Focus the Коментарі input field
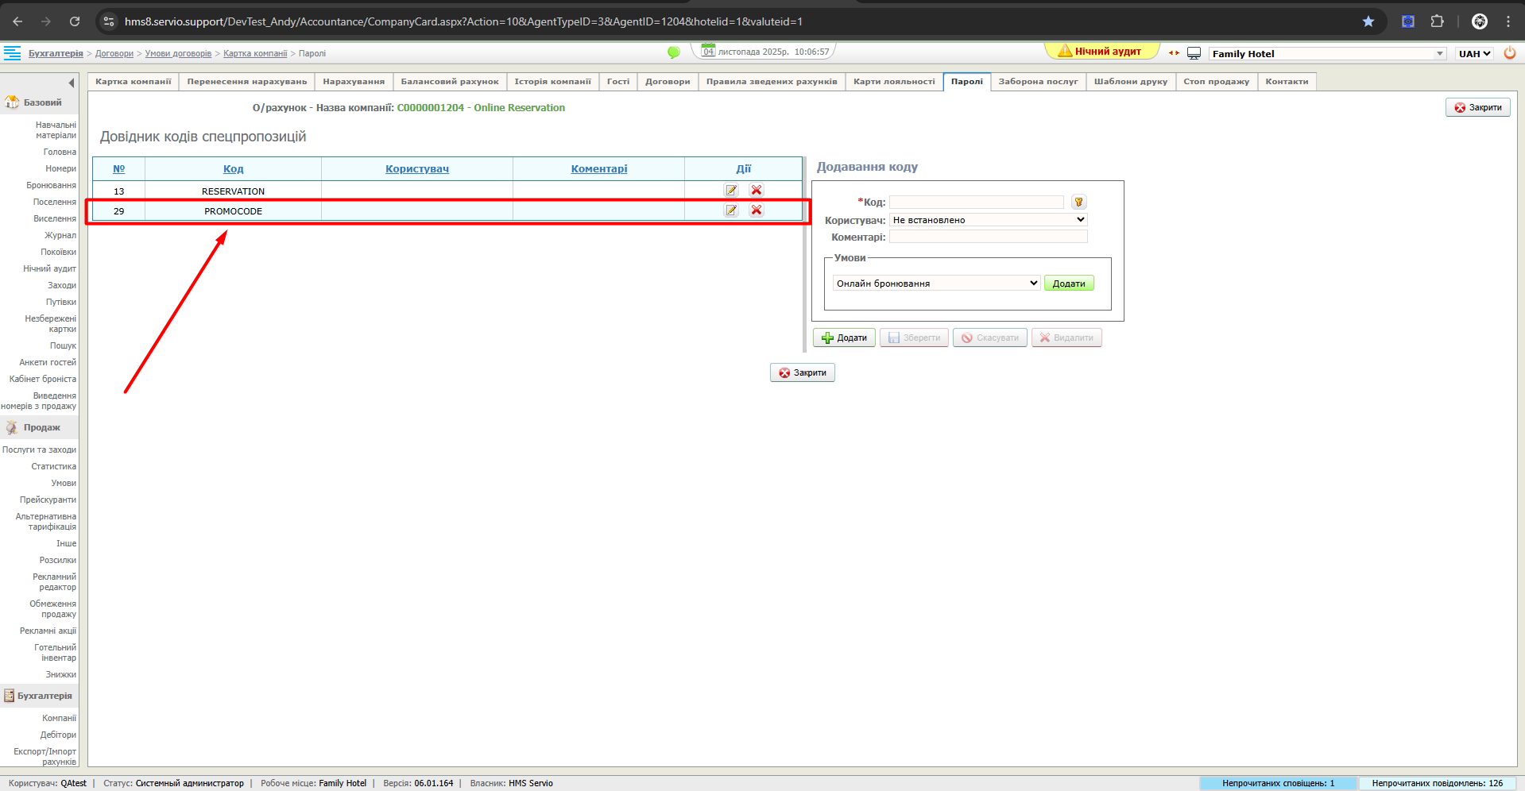Image resolution: width=1525 pixels, height=791 pixels. 988,237
